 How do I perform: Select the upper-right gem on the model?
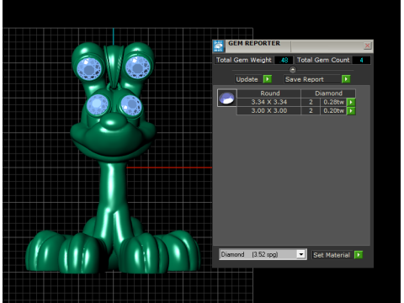click(137, 67)
